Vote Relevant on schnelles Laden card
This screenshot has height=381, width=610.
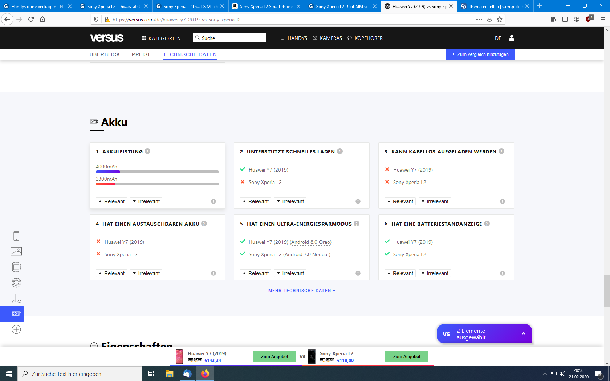pyautogui.click(x=256, y=201)
